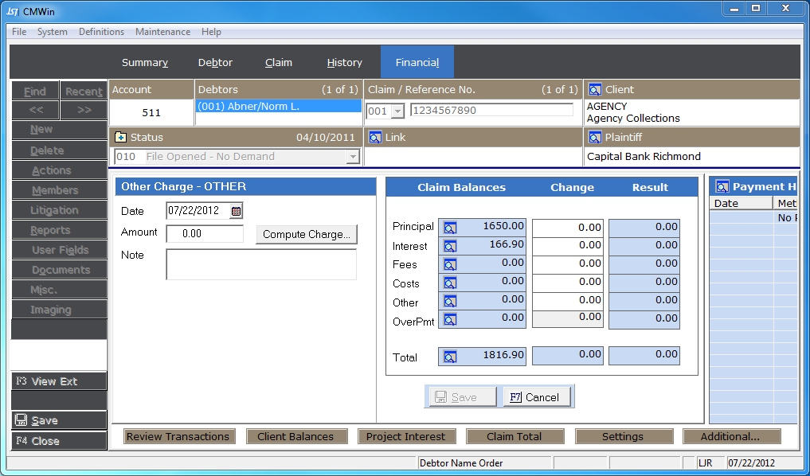Click the Status plus icon
Screen dimensions: 810x476
tap(120, 138)
